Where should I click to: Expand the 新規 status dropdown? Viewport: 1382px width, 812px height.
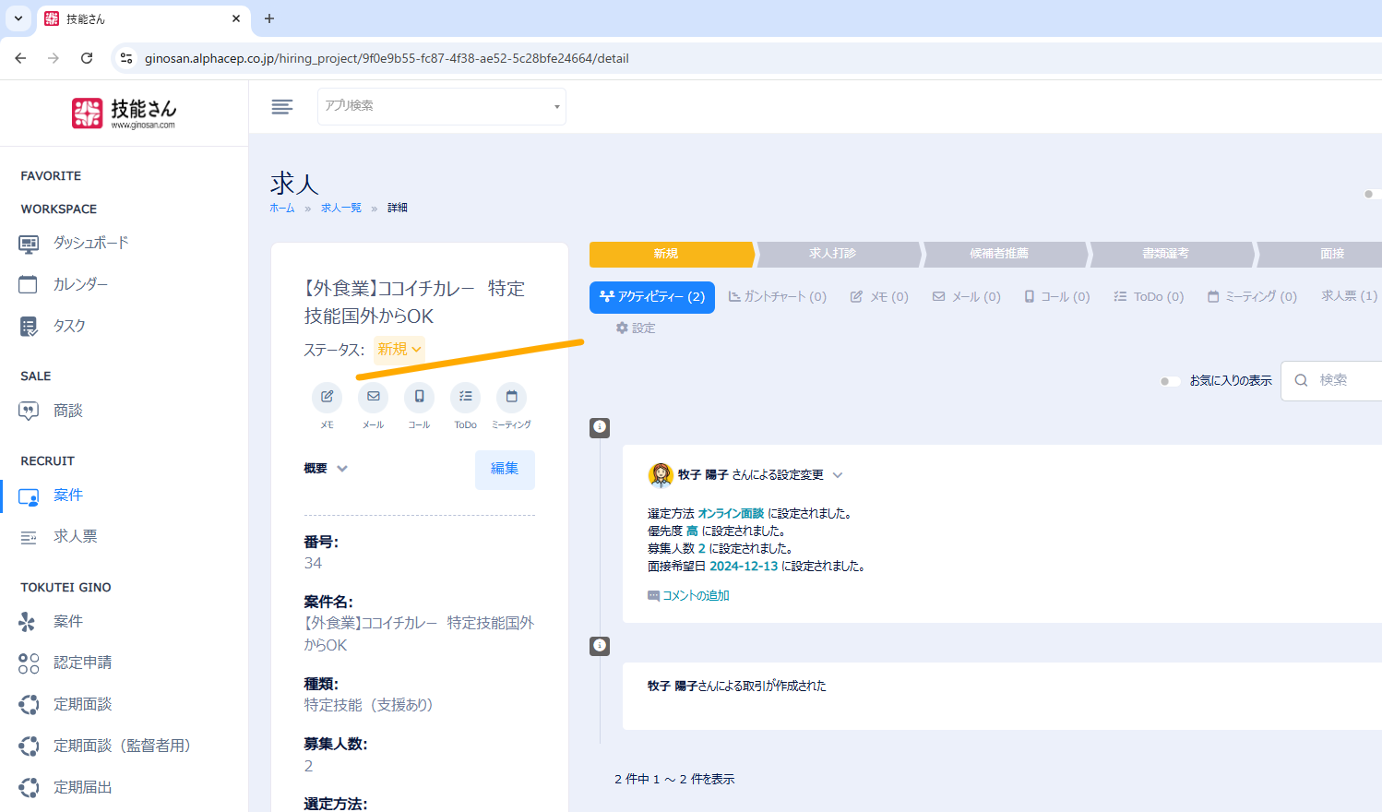(x=399, y=349)
